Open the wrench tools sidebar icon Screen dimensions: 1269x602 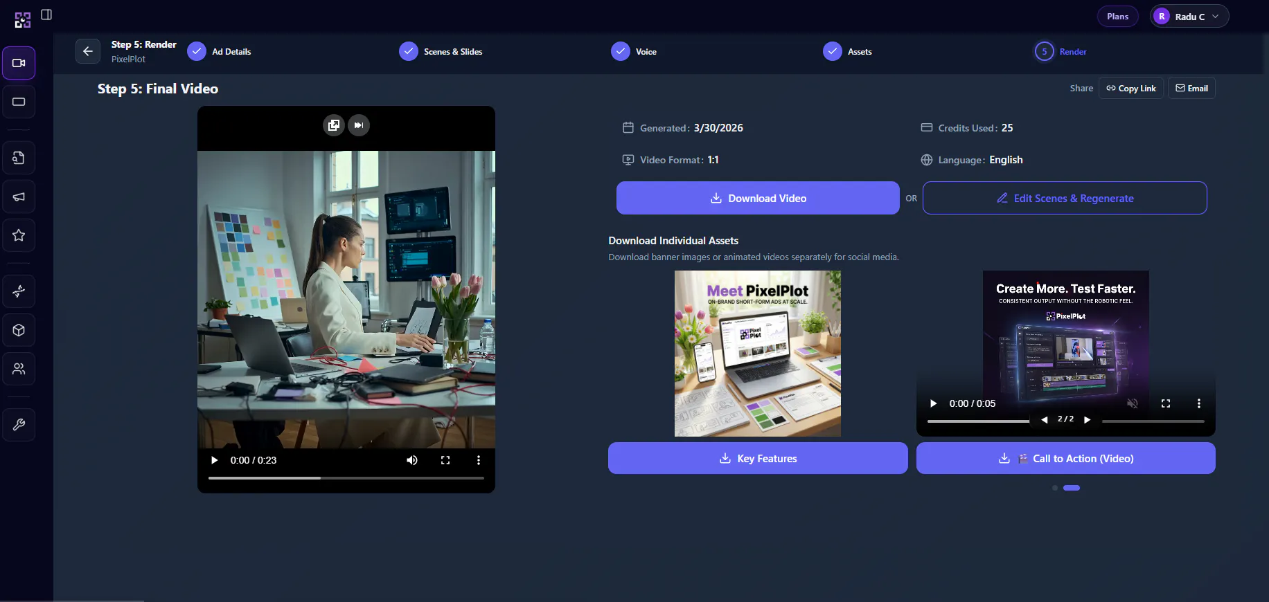[19, 425]
